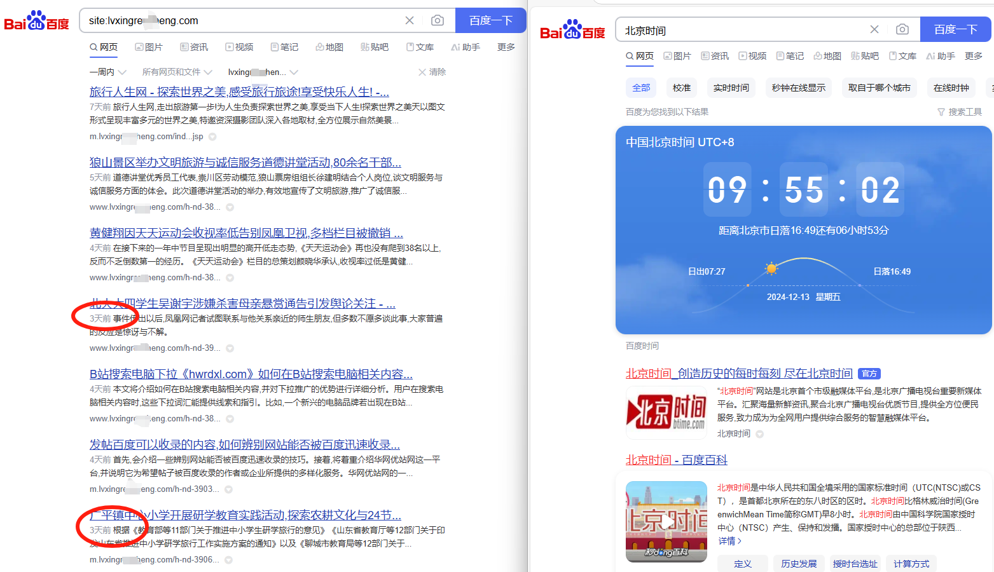Expand 更多 menu in left window

point(506,47)
